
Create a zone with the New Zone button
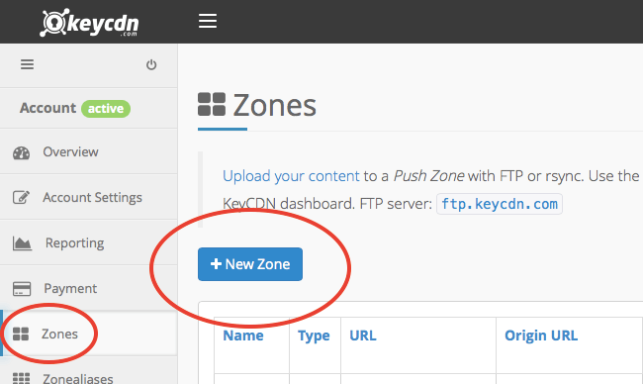pyautogui.click(x=250, y=264)
